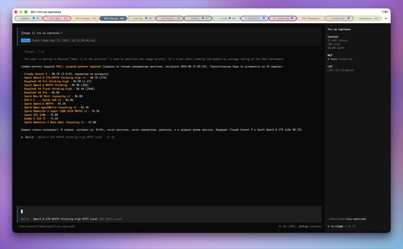The width and height of the screenshot is (403, 249).
Task: Click the [Image 1] что на картинке ? prompt
Action: [42, 33]
